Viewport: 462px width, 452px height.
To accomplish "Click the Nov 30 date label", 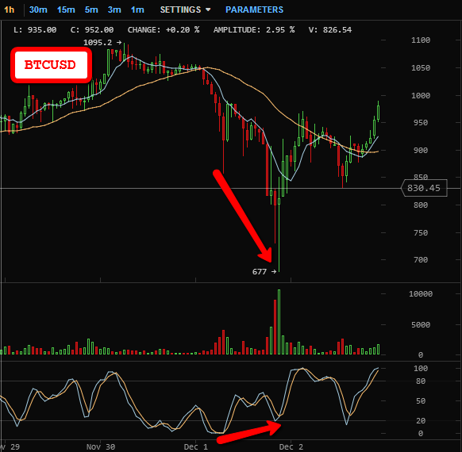I will [x=101, y=446].
